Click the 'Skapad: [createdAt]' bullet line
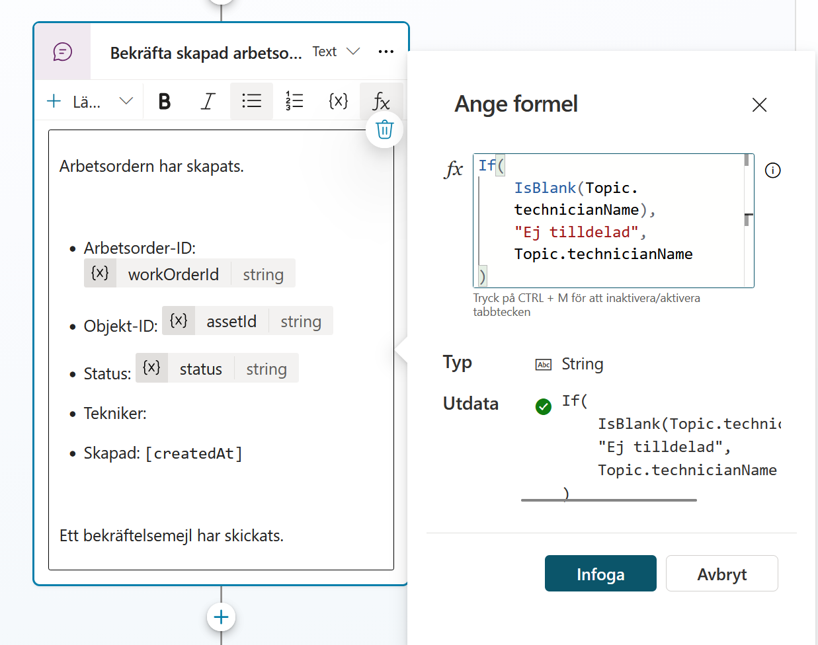Viewport: 818px width, 645px height. tap(163, 453)
